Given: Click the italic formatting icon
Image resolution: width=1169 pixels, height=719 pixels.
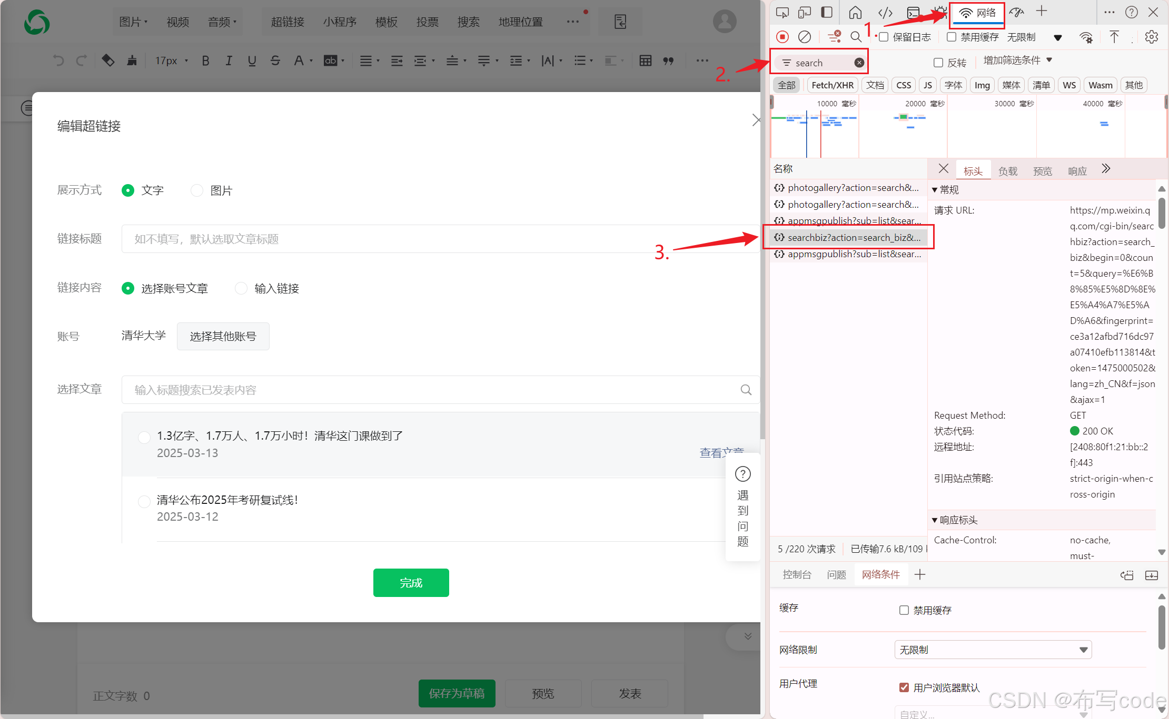Looking at the screenshot, I should (x=229, y=61).
